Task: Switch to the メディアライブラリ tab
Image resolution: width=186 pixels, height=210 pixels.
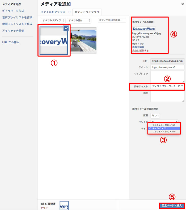Action: [87, 12]
